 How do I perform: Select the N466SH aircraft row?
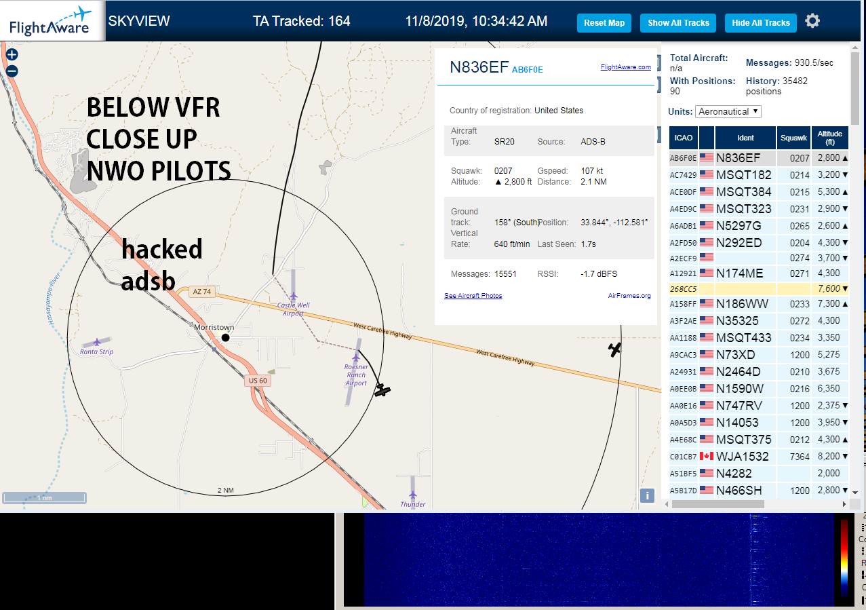(x=758, y=490)
